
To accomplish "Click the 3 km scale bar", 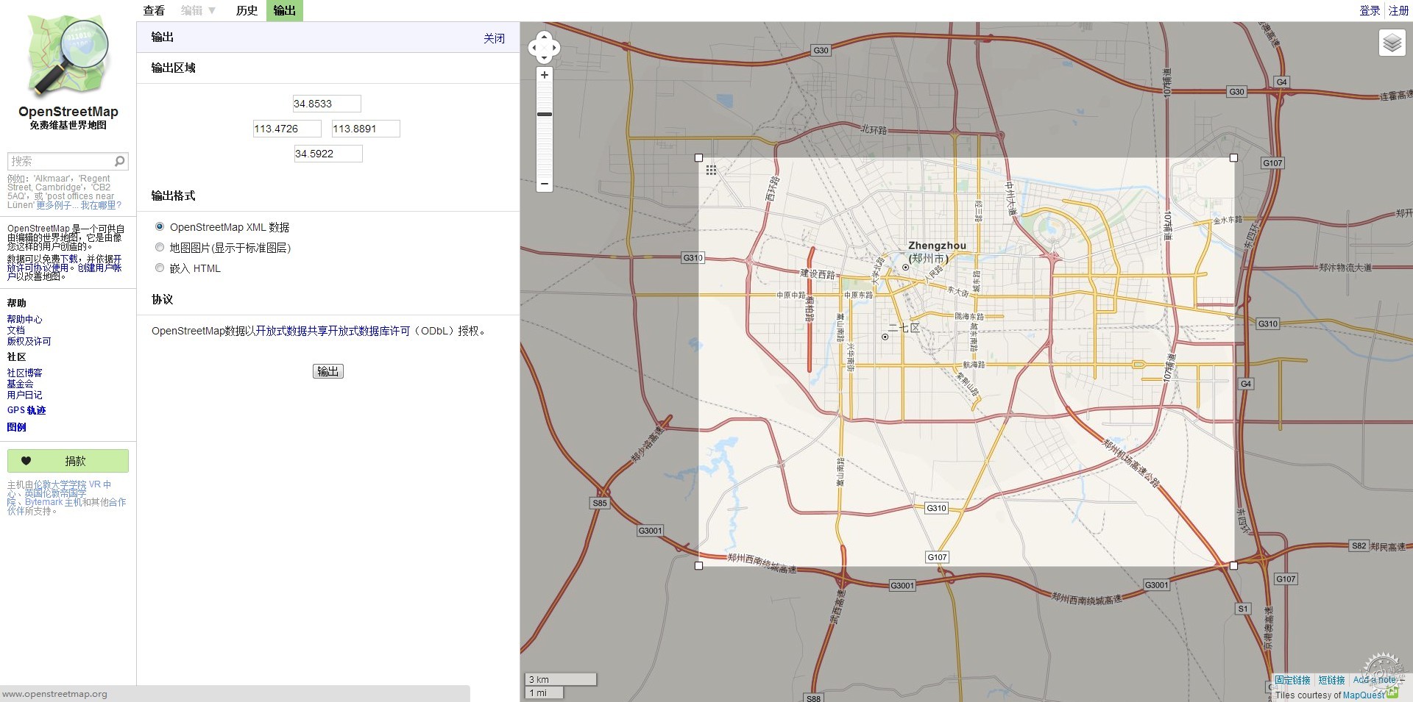I will click(561, 679).
